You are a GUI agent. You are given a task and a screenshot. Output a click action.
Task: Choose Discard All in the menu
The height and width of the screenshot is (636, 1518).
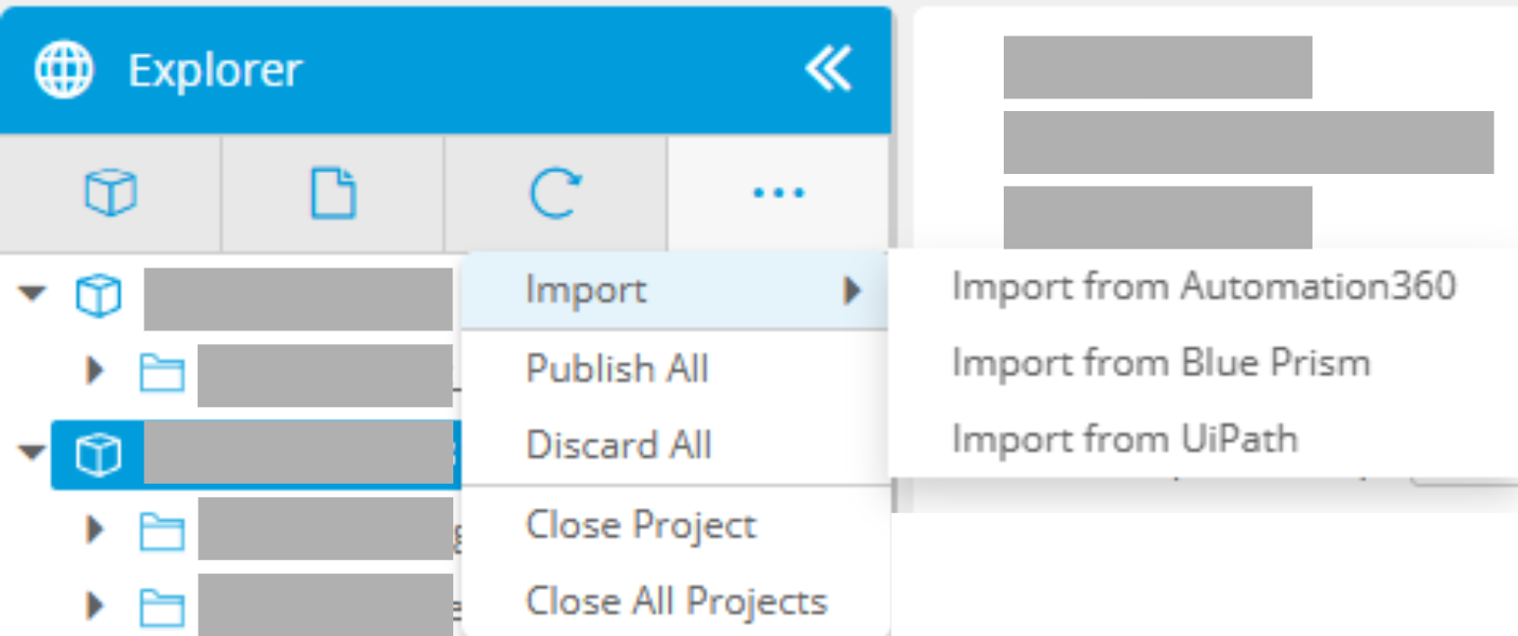618,445
